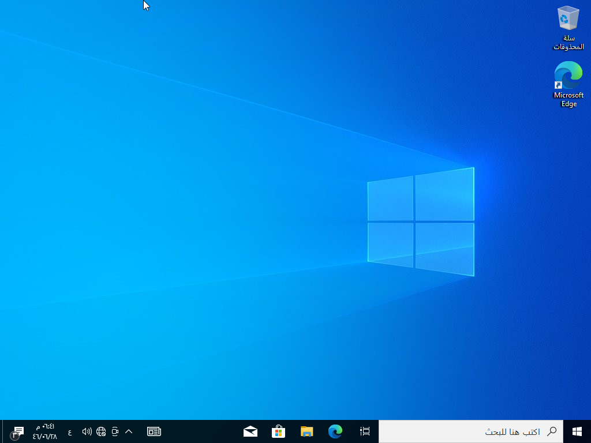Open the clock and date calendar
Image resolution: width=591 pixels, height=443 pixels.
[x=45, y=431]
